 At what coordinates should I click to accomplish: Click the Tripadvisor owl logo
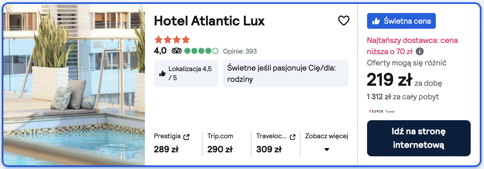tap(176, 51)
